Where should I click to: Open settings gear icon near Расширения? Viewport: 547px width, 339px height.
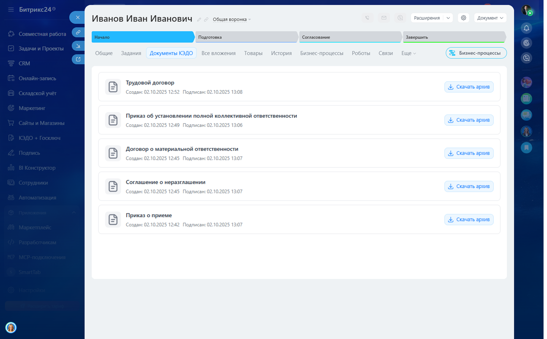pyautogui.click(x=463, y=18)
